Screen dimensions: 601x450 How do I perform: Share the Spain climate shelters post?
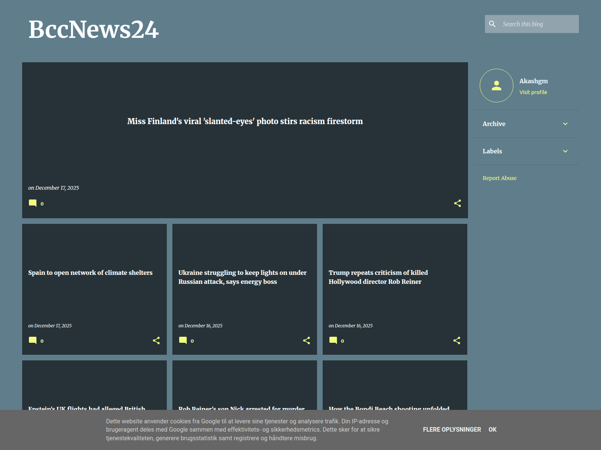click(156, 340)
